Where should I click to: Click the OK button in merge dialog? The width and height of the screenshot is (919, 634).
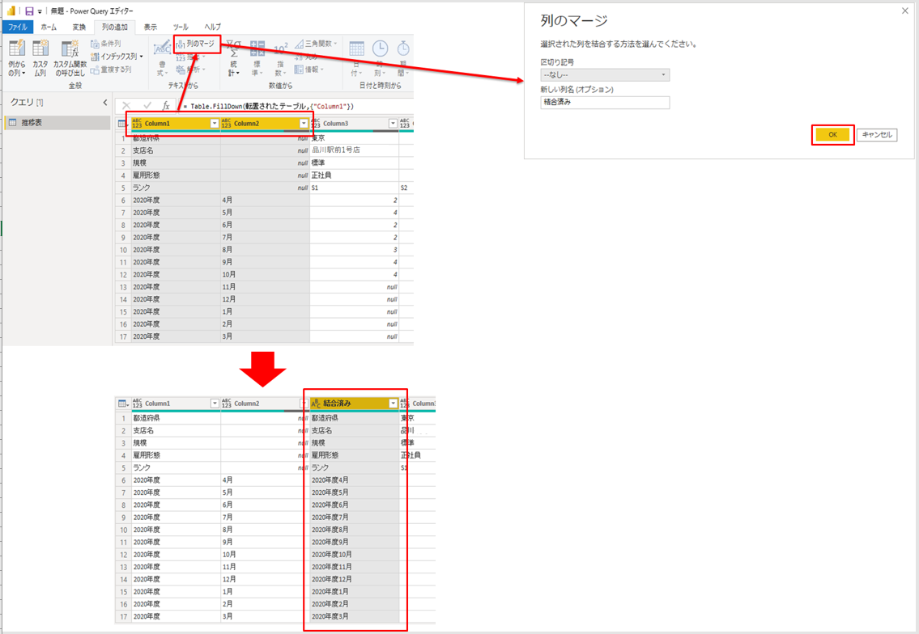coord(832,135)
